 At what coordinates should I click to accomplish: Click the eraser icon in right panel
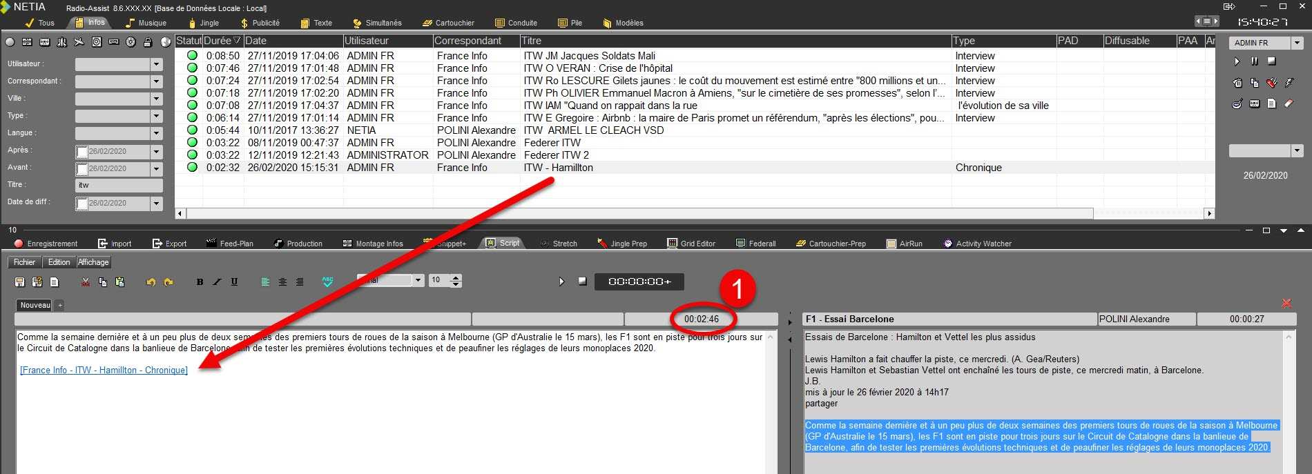coord(1289,103)
